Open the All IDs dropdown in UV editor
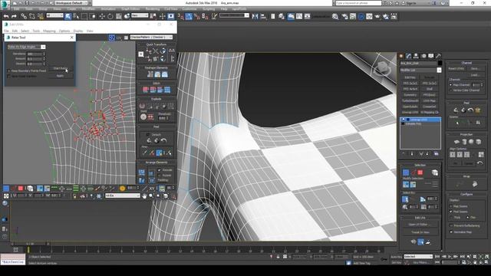491x276 pixels. (x=123, y=195)
